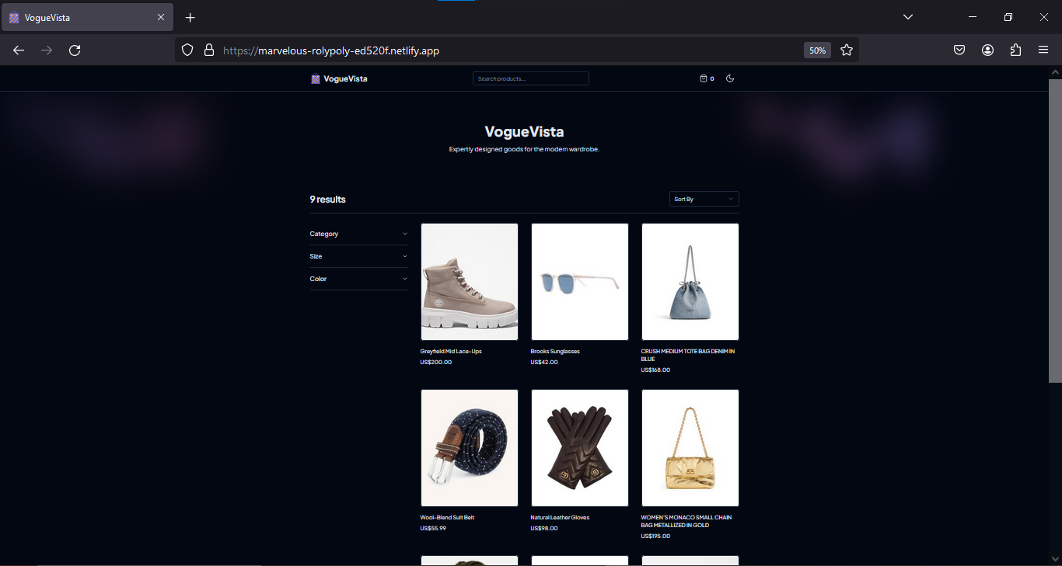1062x566 pixels.
Task: Click the VogueVista logo in the header
Action: pyautogui.click(x=339, y=78)
